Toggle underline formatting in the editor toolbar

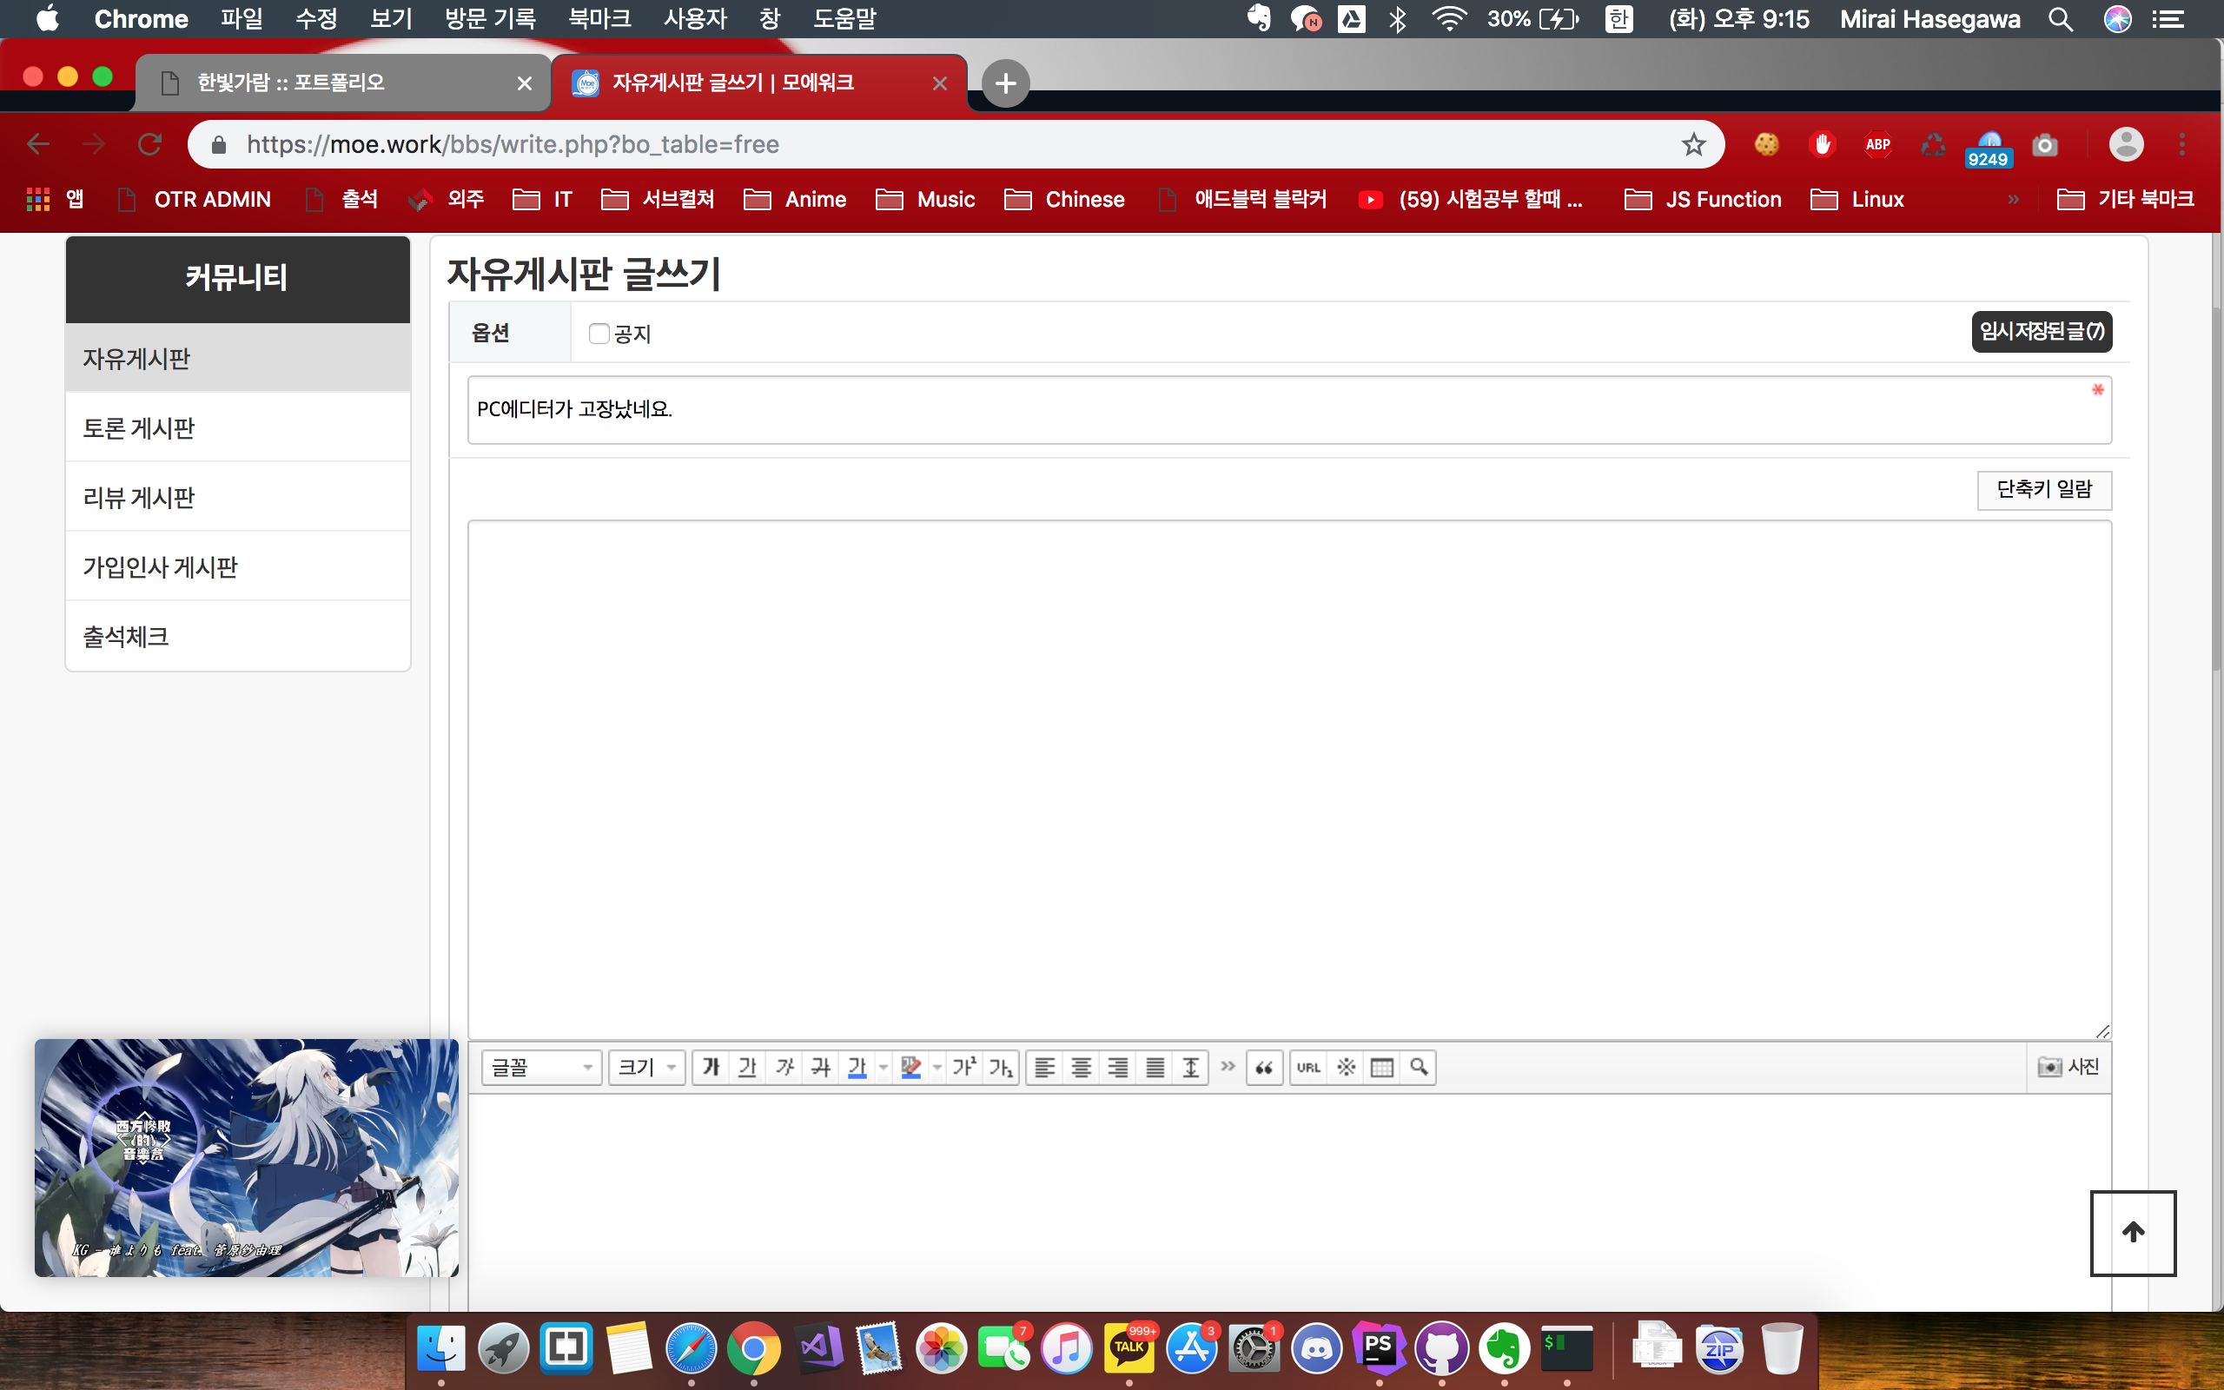point(747,1068)
